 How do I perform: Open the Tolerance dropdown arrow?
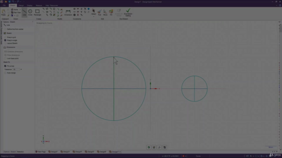click(21, 69)
